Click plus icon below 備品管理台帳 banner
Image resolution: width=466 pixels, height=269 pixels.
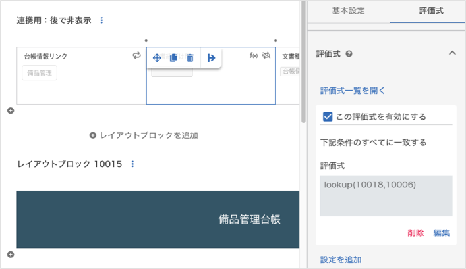[x=11, y=255]
